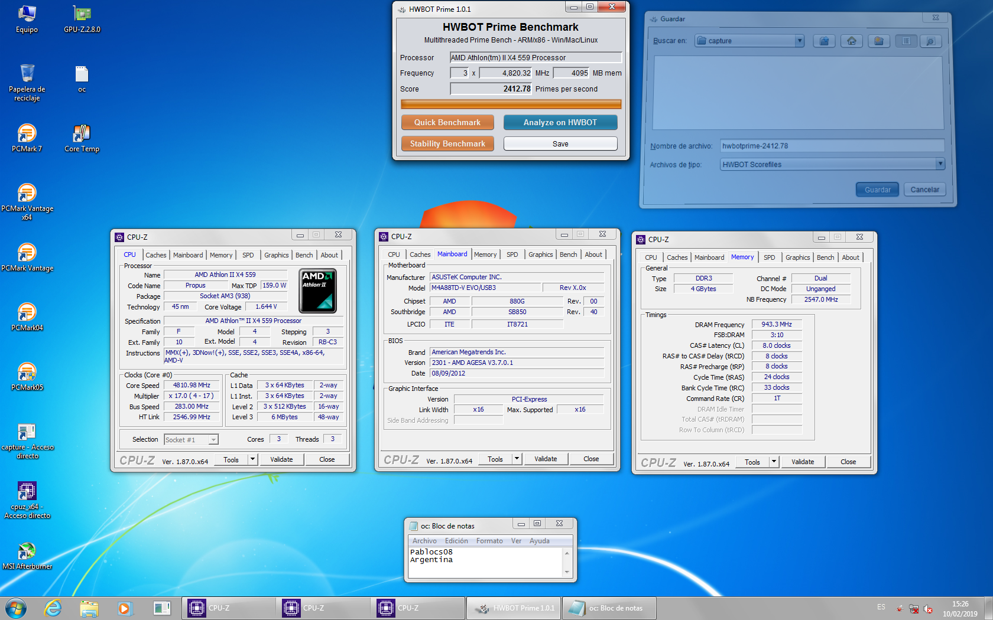Select the capture - Acceso directo icon

[27, 442]
